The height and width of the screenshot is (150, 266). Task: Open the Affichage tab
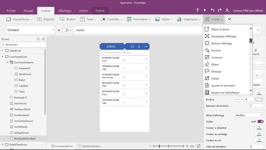coord(65,11)
